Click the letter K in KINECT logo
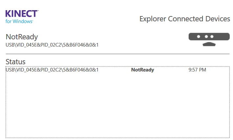The height and width of the screenshot is (140, 233). tap(8, 14)
